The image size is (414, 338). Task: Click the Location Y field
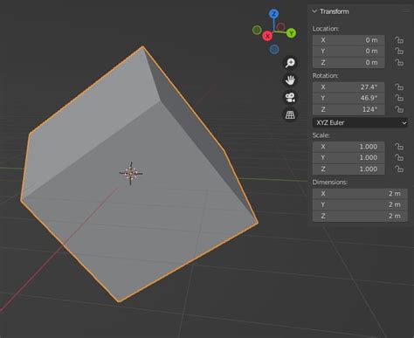click(x=348, y=51)
